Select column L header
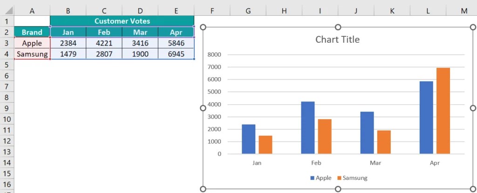The width and height of the screenshot is (477, 193). [428, 11]
